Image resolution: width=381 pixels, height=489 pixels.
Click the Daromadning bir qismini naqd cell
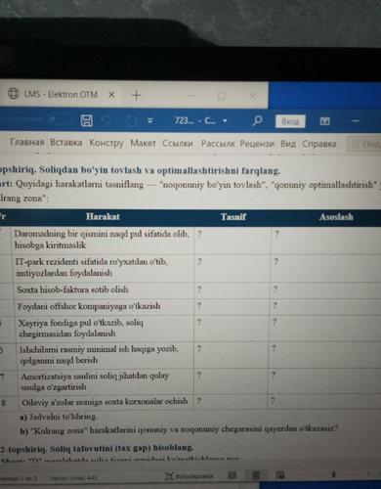103,240
